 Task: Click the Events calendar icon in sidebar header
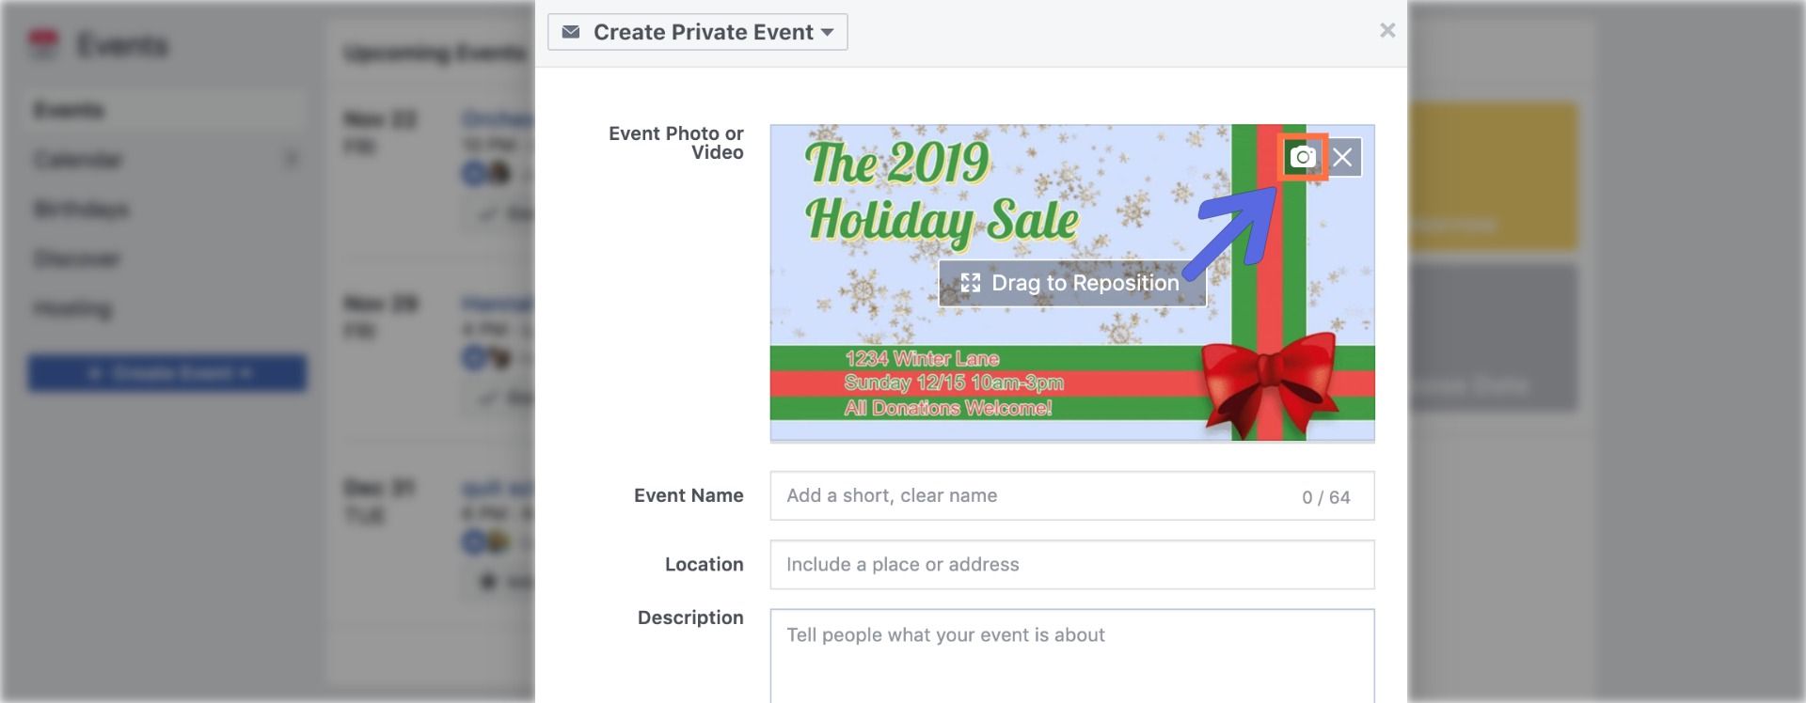[43, 44]
